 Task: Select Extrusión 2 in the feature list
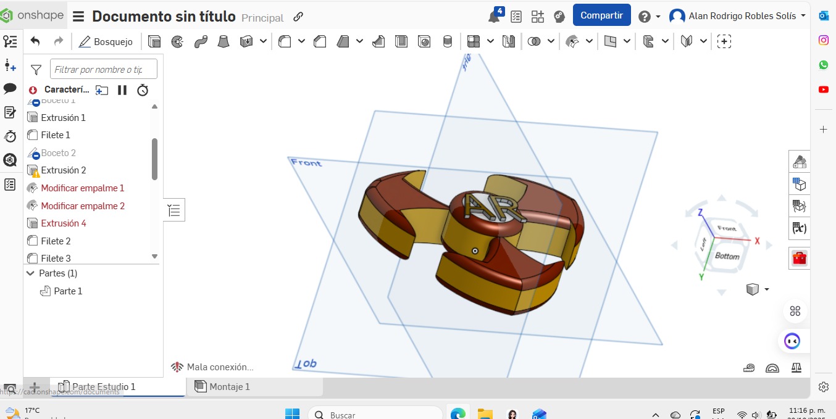coord(64,170)
